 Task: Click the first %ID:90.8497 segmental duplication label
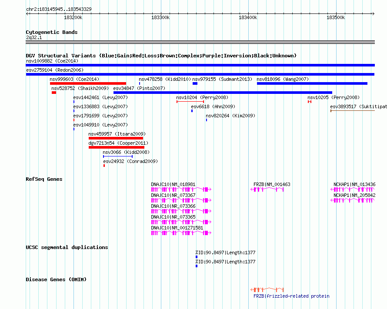click(225, 253)
